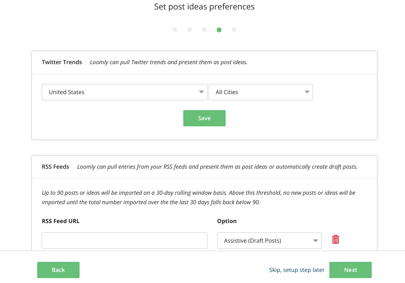
Task: Click the Twitter Trends section heading
Action: 62,62
